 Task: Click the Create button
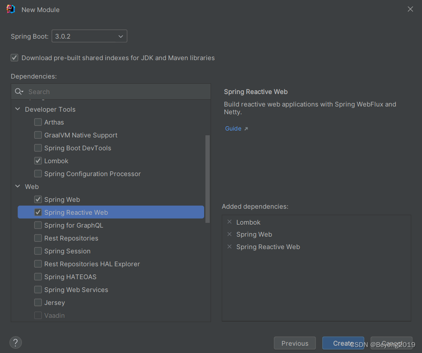pyautogui.click(x=343, y=343)
